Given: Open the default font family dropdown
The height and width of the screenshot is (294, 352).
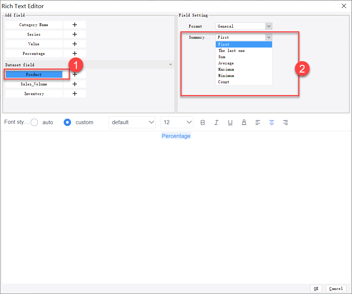Looking at the screenshot, I should (132, 122).
